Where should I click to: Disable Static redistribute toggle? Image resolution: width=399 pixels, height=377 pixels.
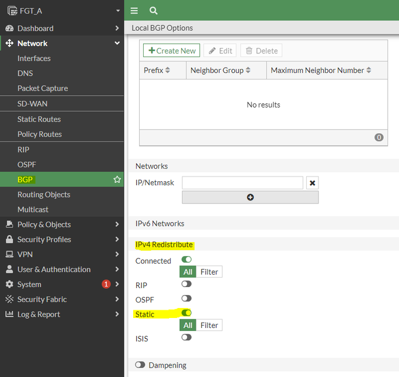click(186, 313)
